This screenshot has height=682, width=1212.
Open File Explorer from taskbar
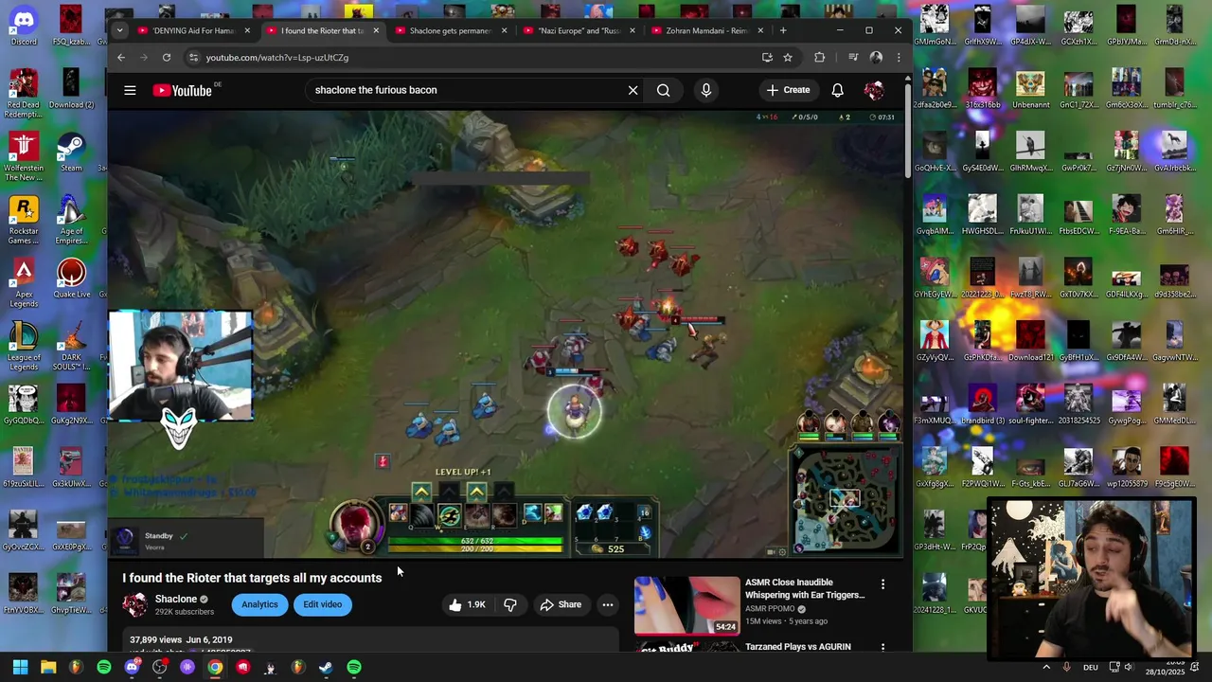48,667
